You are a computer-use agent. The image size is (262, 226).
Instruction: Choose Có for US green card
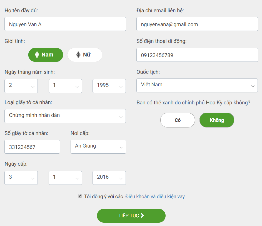(x=178, y=120)
